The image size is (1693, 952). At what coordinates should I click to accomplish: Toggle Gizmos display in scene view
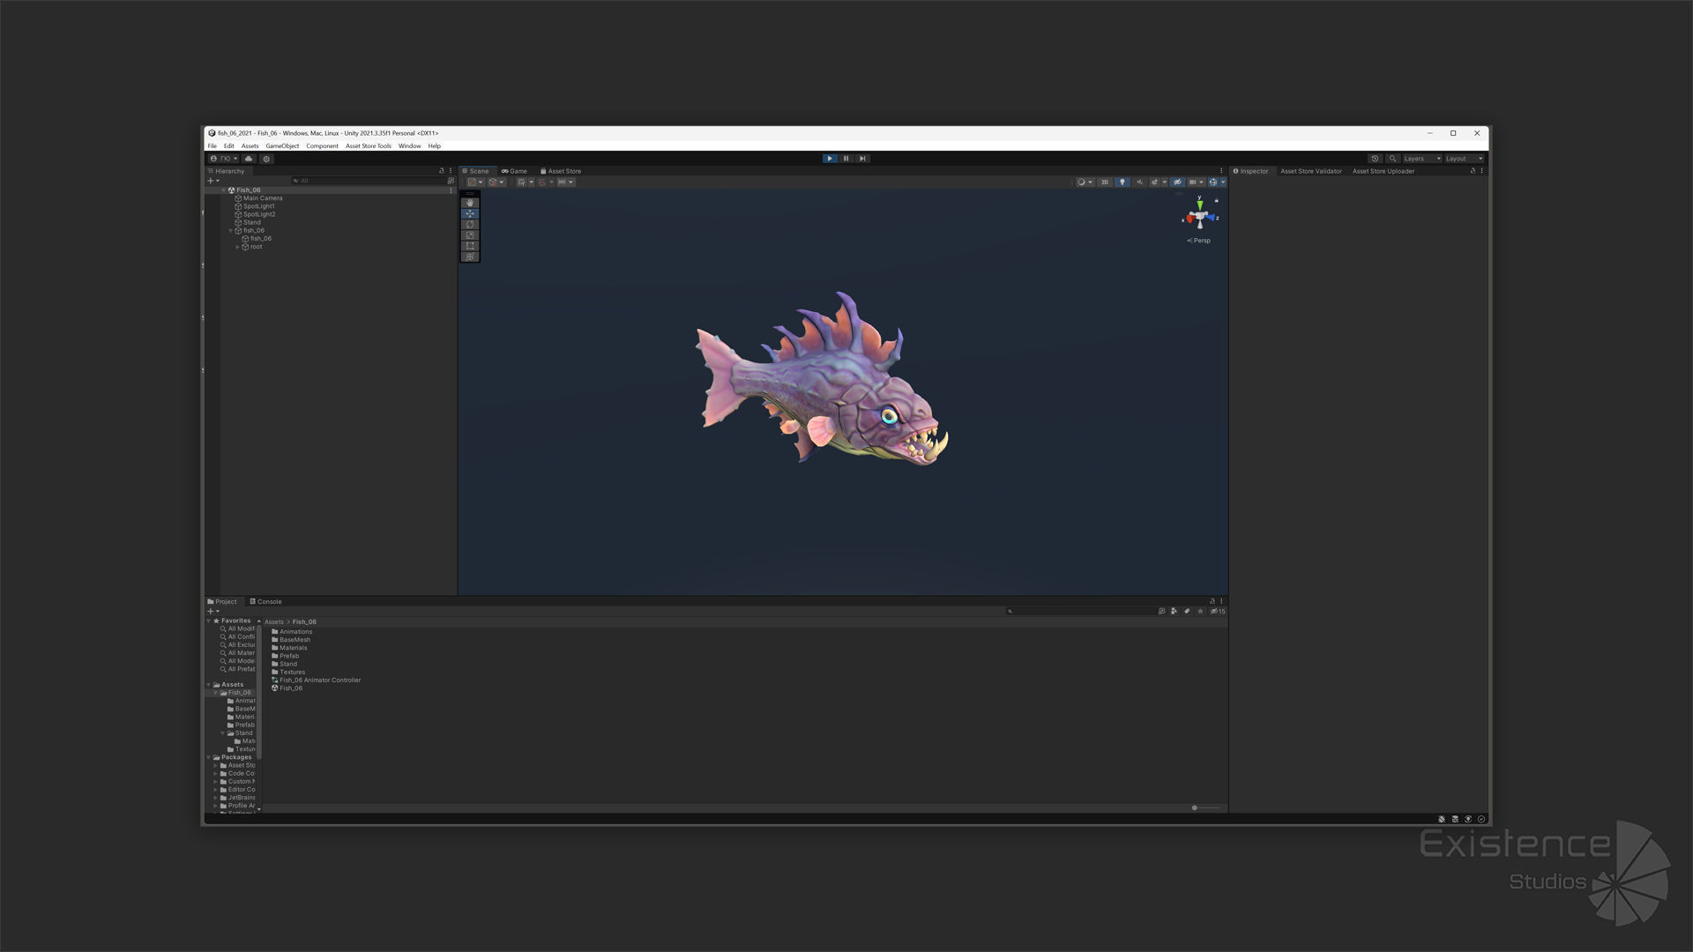[x=1213, y=182]
